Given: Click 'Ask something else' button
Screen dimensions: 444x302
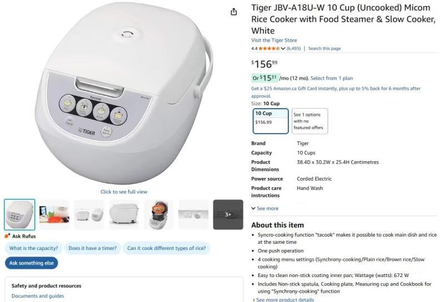Looking at the screenshot, I should coord(32,263).
